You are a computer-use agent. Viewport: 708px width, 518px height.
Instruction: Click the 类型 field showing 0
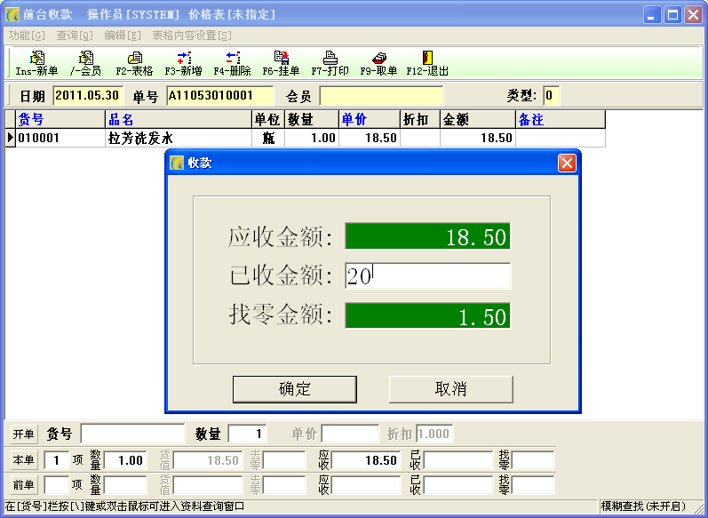[x=551, y=95]
